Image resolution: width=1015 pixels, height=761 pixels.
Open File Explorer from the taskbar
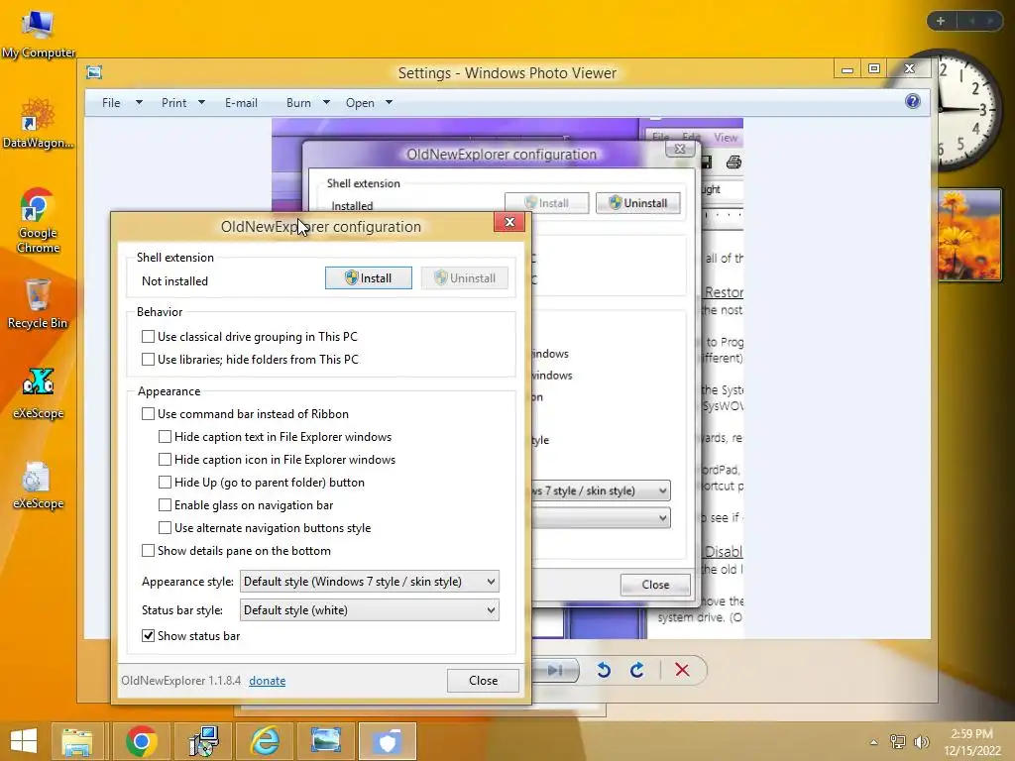(77, 741)
